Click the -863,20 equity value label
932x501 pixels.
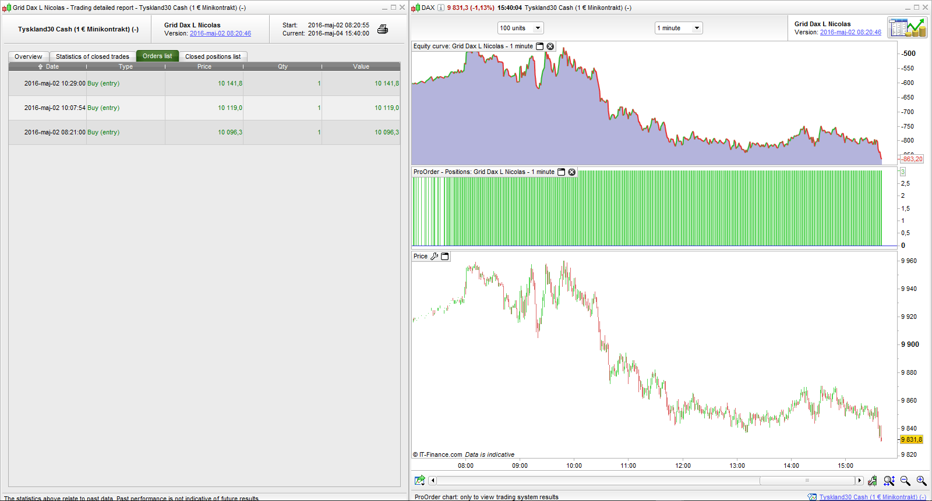912,159
